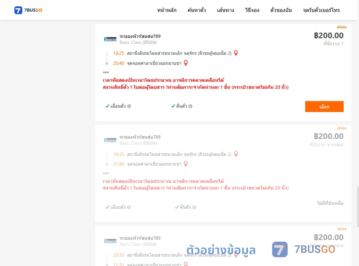Click operator name ระยองทัวร์ขนส่ง789 in 18:25 card
This screenshot has width=359, height=266.
tap(140, 36)
